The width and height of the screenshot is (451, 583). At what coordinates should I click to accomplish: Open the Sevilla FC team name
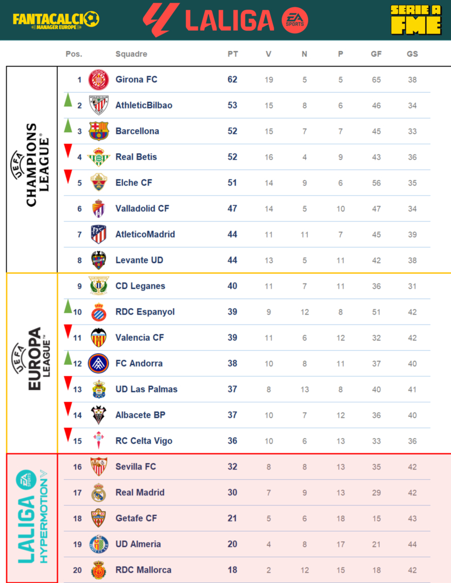136,466
